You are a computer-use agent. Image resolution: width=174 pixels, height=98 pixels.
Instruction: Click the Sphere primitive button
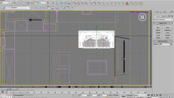pyautogui.click(x=158, y=30)
